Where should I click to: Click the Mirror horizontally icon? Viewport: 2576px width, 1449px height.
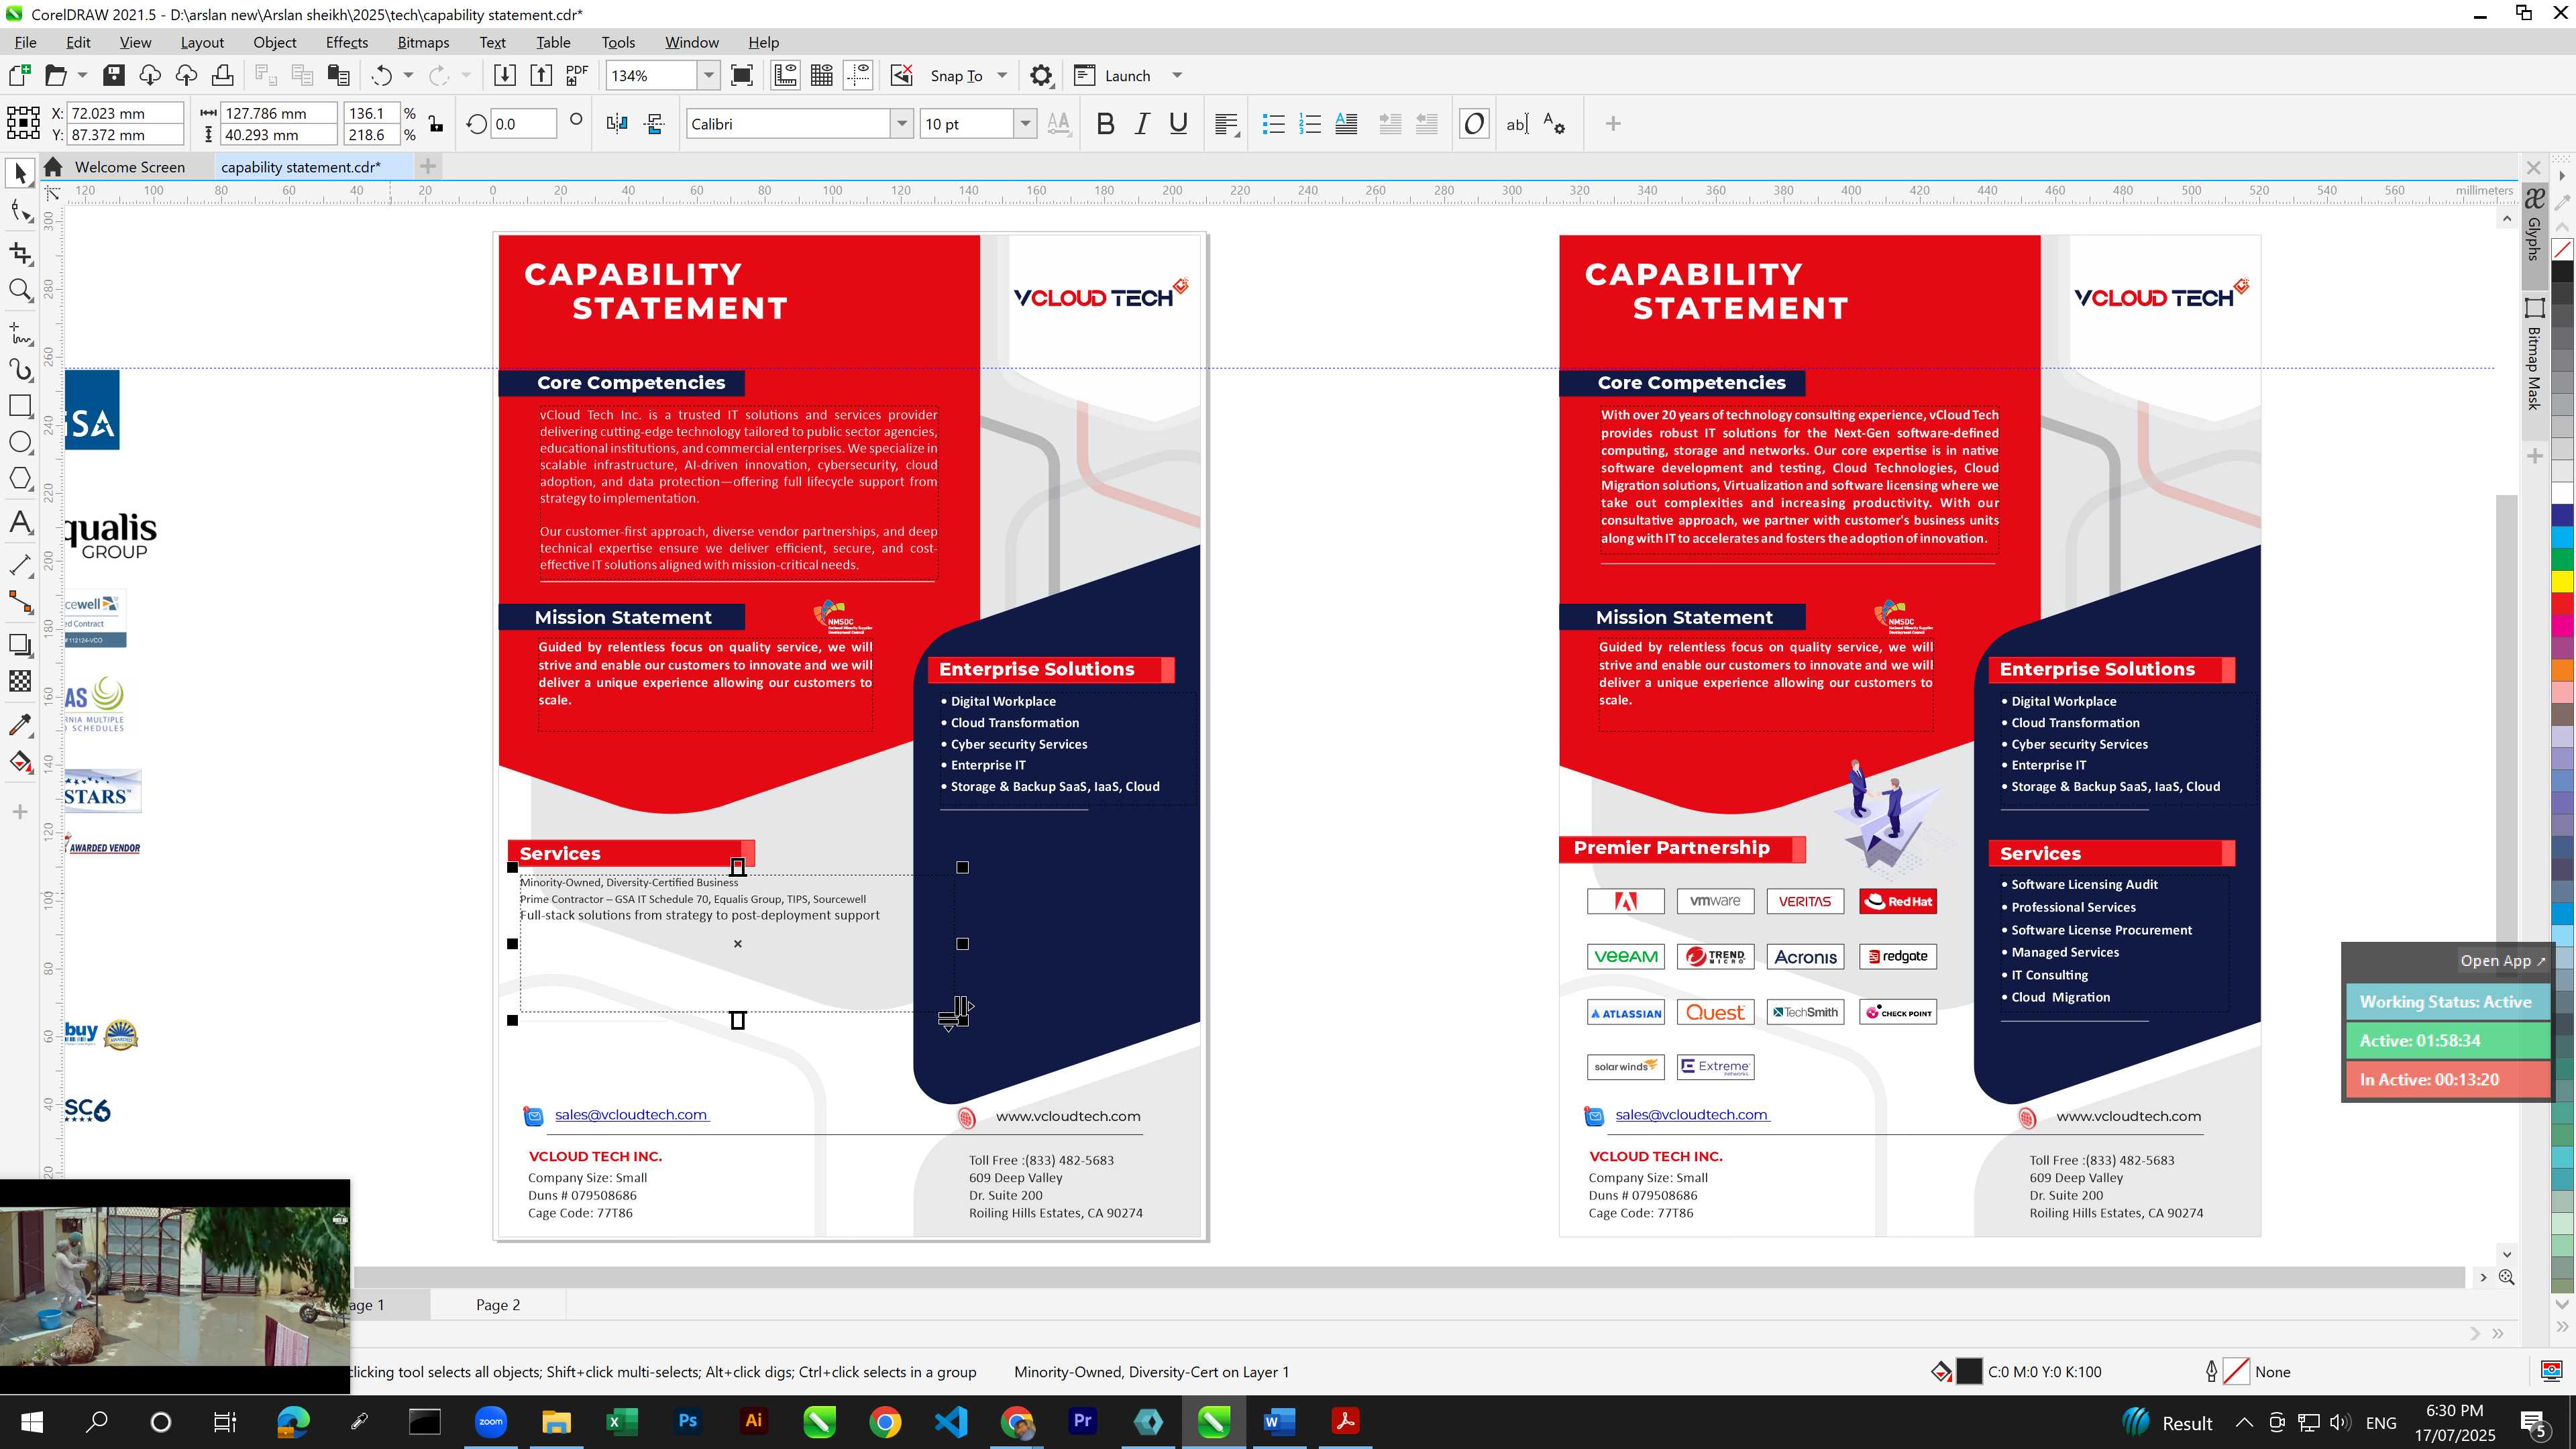click(617, 124)
